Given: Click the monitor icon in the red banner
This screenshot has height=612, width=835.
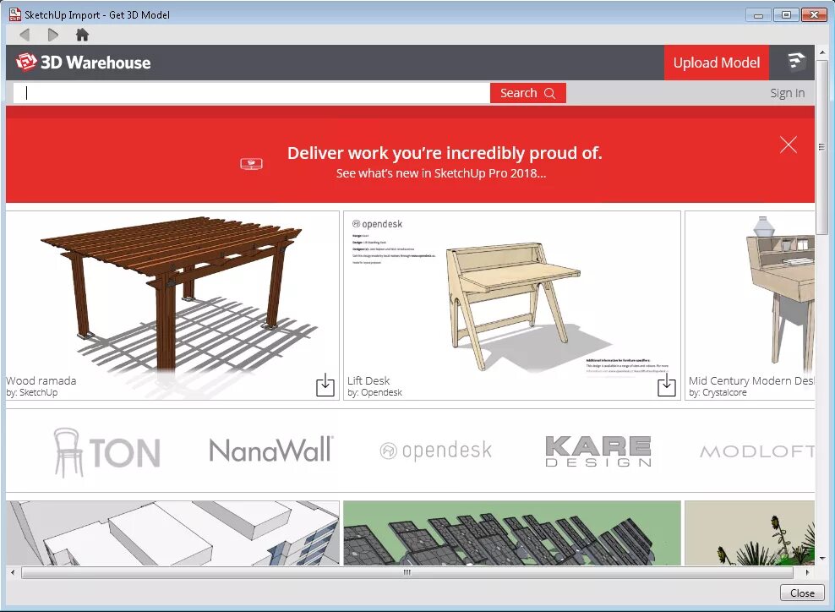Looking at the screenshot, I should (x=251, y=164).
